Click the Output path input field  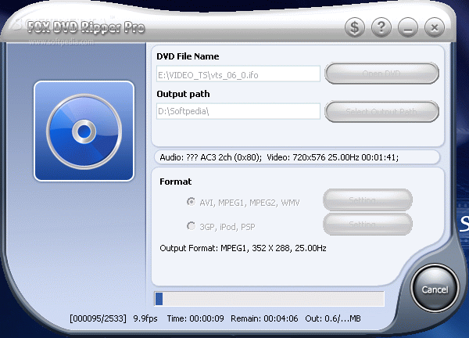238,111
